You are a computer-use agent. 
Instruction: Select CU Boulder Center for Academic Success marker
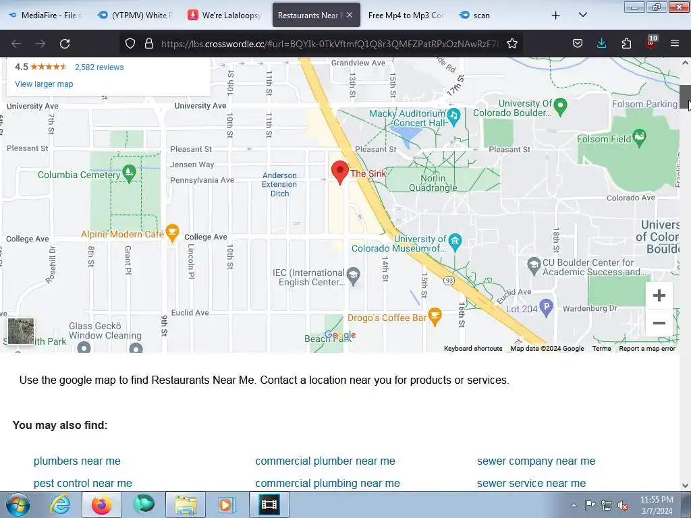(x=534, y=266)
